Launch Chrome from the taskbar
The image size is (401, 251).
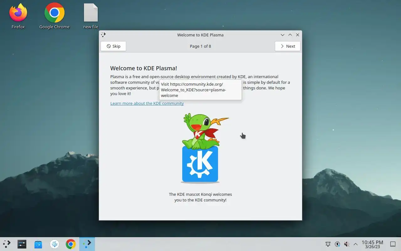click(x=71, y=244)
